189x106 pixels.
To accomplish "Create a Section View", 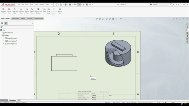I will click(27, 11).
